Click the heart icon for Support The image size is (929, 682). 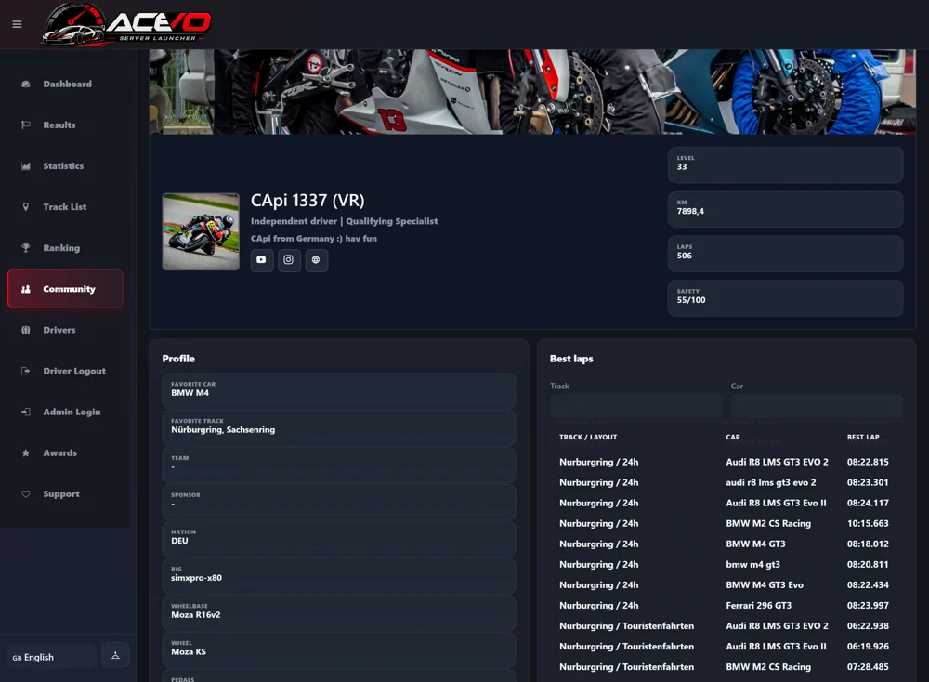coord(25,493)
